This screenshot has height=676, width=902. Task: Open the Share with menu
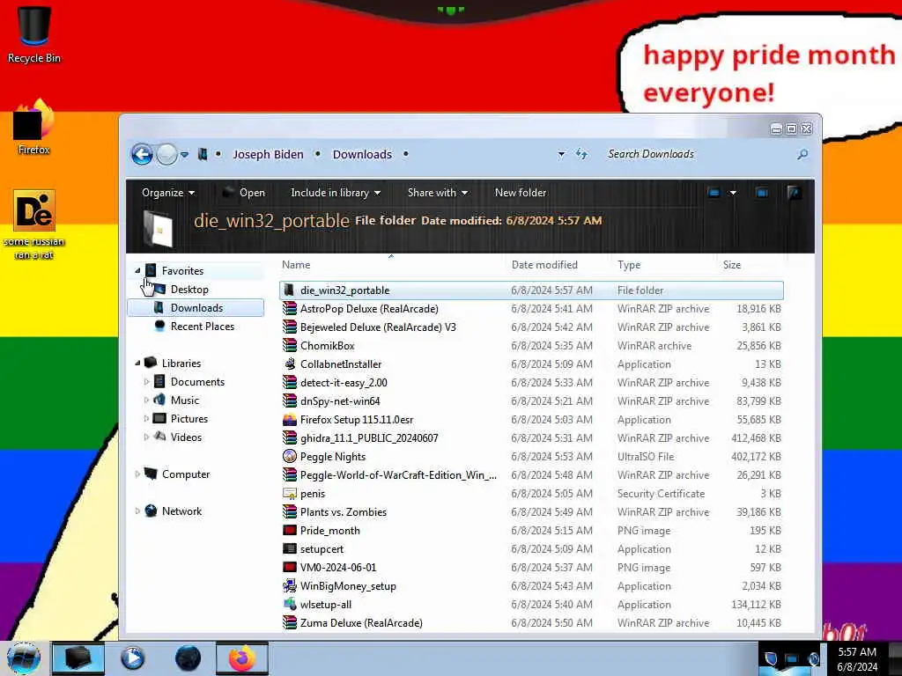tap(437, 193)
